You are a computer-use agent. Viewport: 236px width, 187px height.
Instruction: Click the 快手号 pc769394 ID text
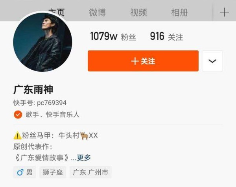40,103
